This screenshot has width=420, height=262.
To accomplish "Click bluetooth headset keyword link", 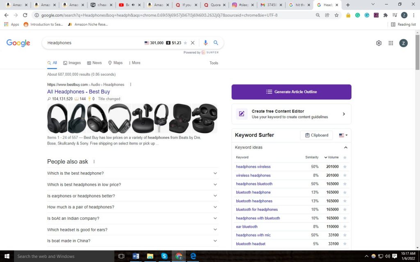I will [251, 244].
